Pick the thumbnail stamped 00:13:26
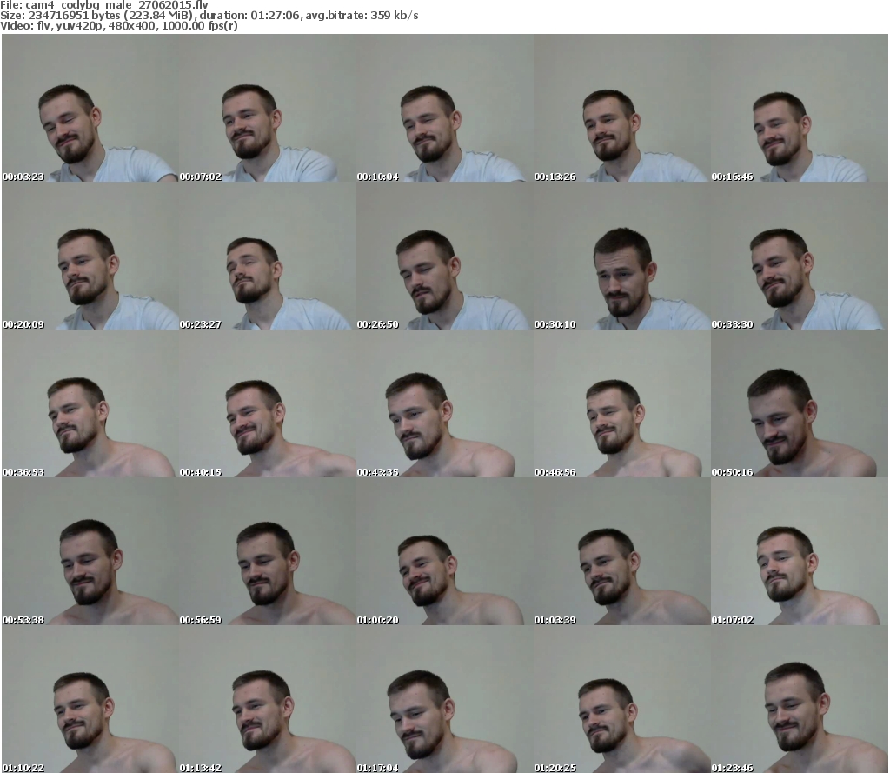 click(622, 108)
